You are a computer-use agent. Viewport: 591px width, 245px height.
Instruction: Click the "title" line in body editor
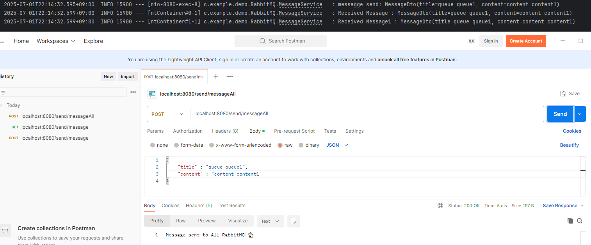(x=213, y=167)
